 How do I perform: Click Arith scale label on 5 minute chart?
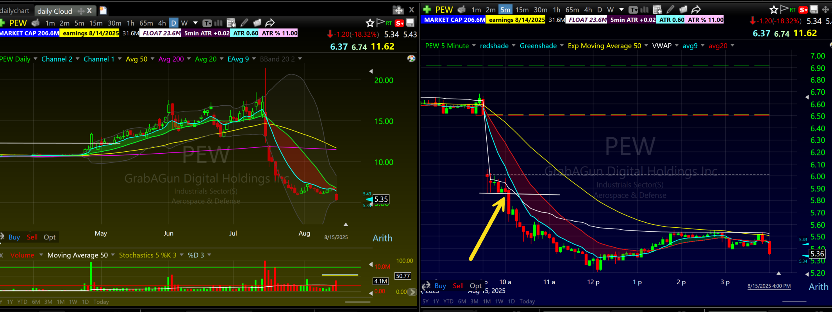click(818, 287)
